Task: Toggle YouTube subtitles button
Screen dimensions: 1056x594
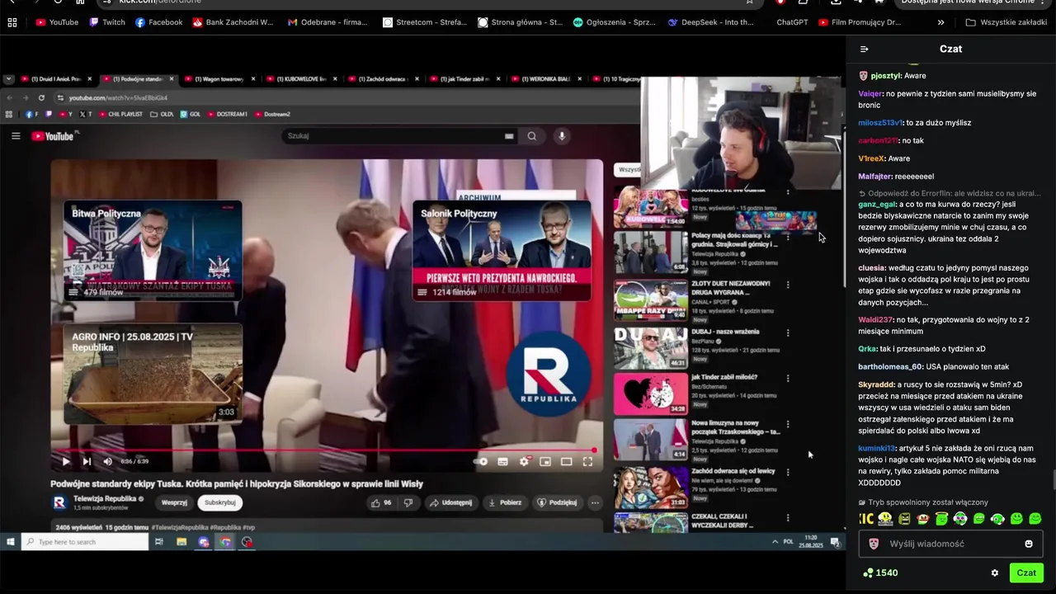Action: pos(502,462)
